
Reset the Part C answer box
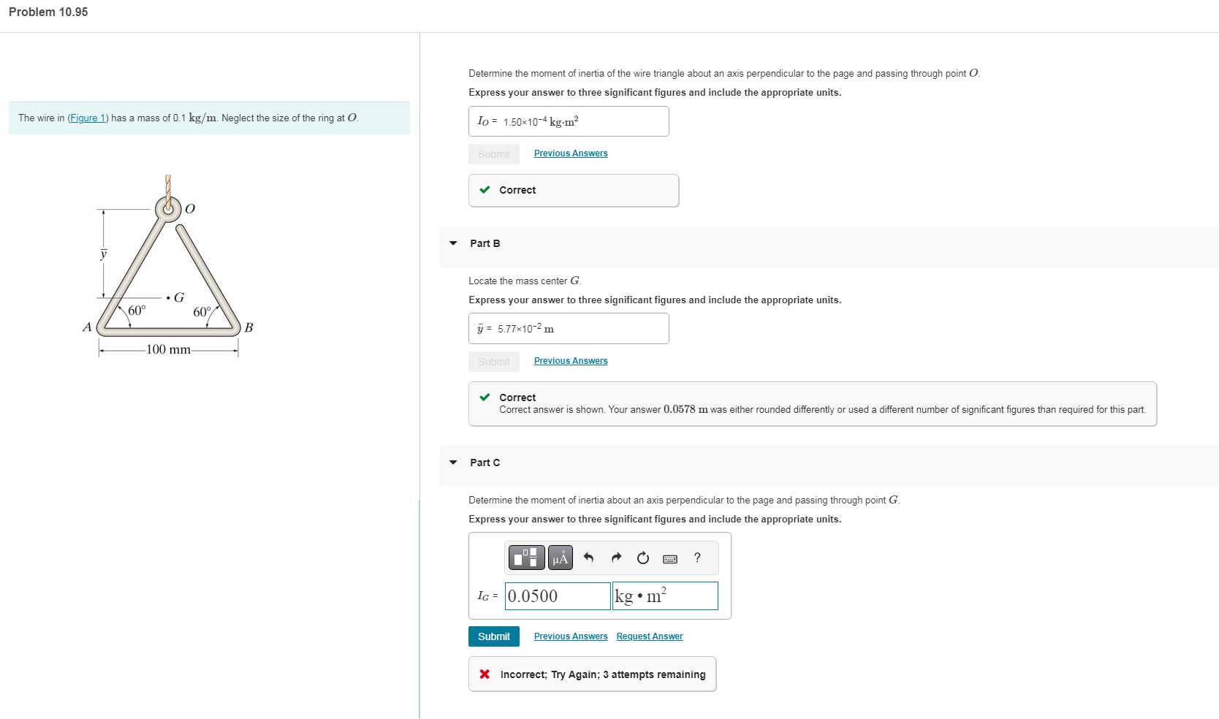tap(643, 558)
